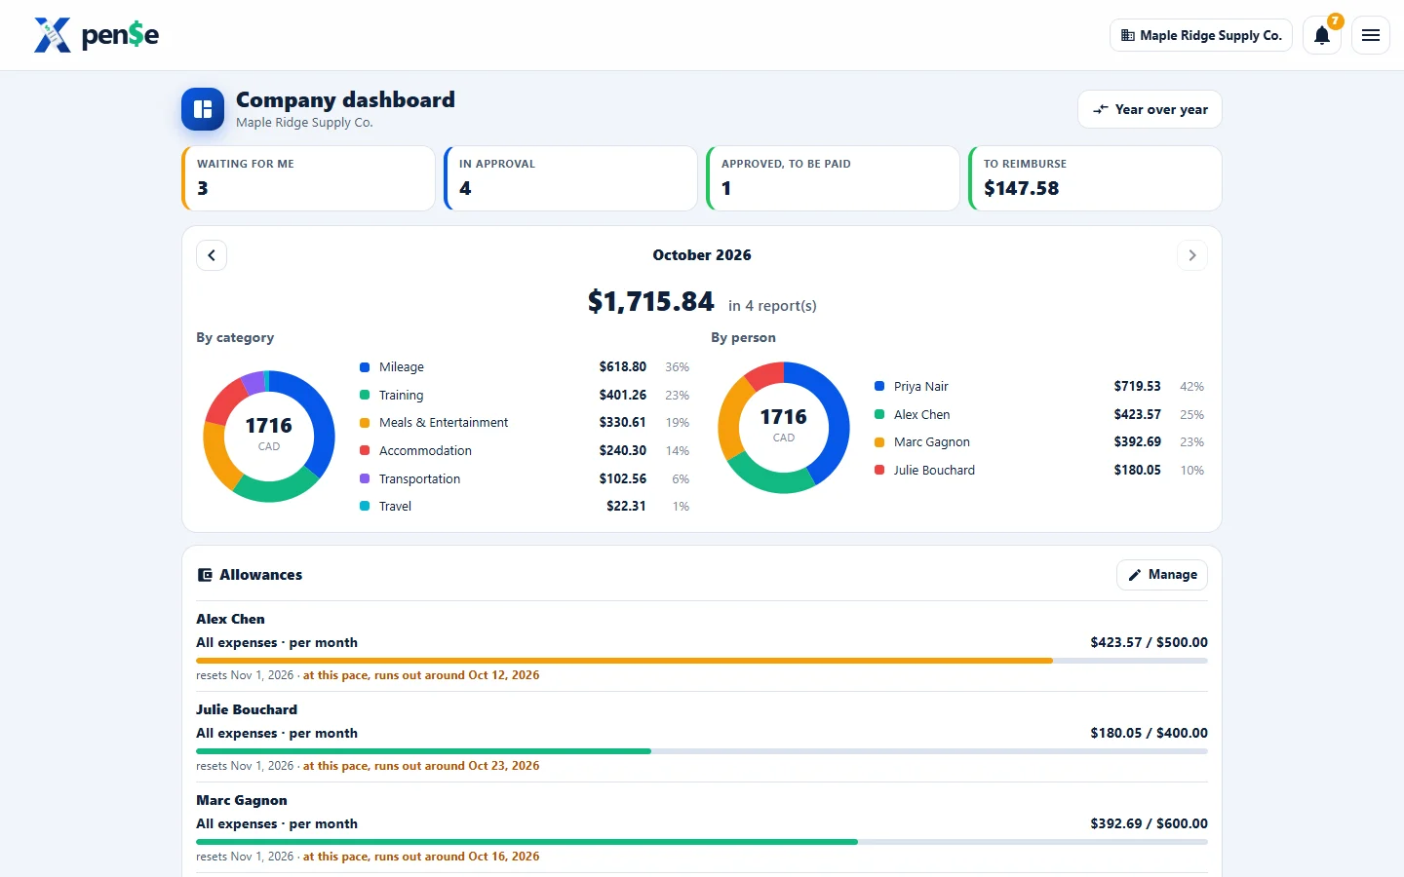The width and height of the screenshot is (1404, 877).
Task: Open the Waiting for me card
Action: point(308,178)
